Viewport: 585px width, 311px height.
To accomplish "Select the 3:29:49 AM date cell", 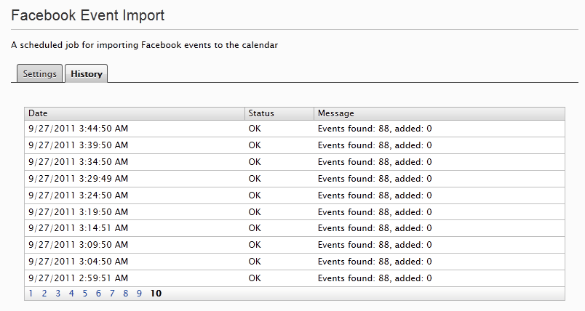I will point(78,179).
